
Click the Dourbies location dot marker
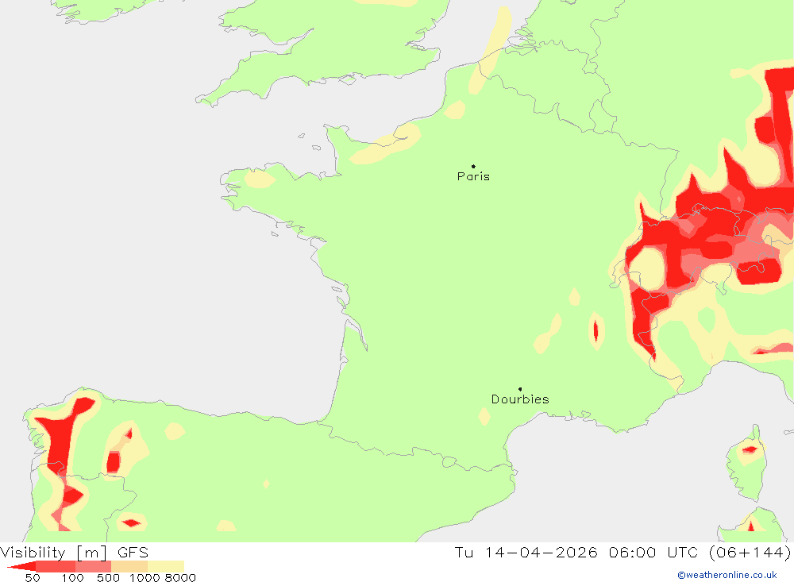click(520, 389)
